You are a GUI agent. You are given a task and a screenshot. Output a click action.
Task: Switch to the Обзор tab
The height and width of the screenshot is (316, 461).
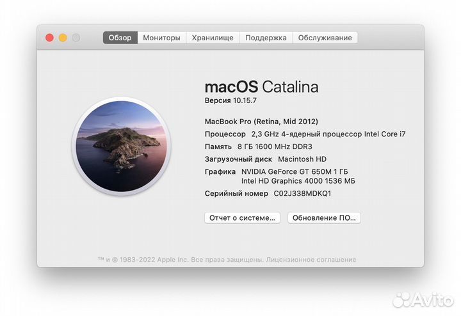120,38
